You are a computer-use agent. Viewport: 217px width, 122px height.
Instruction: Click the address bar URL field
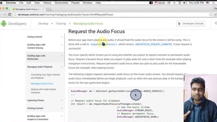coord(112,15)
